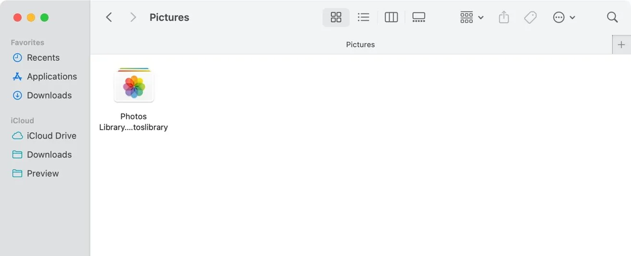Open iCloud Drive in the sidebar

coord(51,136)
